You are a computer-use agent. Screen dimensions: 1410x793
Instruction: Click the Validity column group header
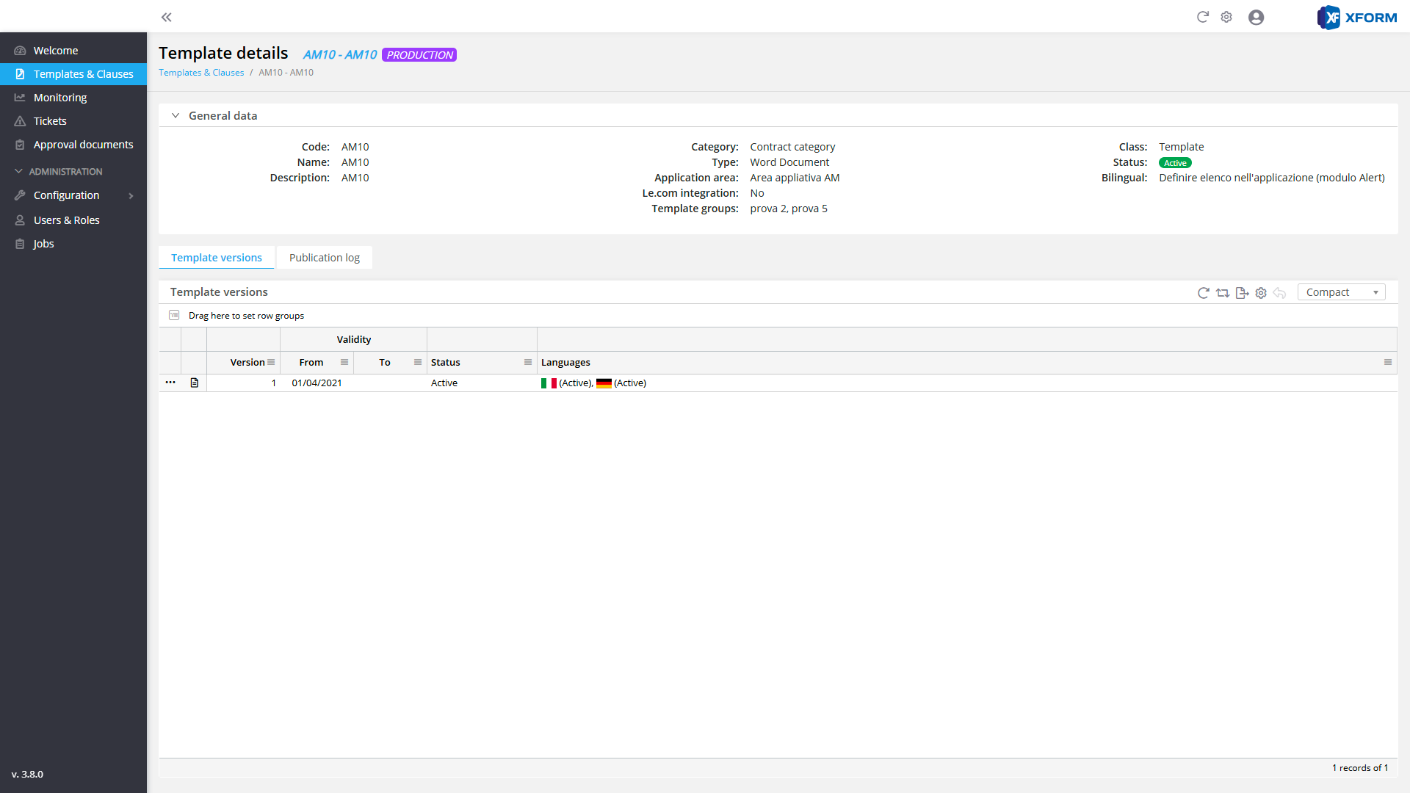click(354, 339)
